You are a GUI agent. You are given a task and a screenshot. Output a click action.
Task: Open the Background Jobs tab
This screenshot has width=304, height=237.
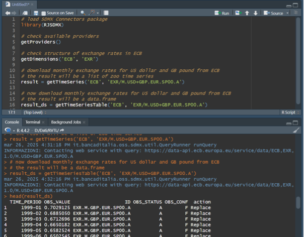pos(65,122)
